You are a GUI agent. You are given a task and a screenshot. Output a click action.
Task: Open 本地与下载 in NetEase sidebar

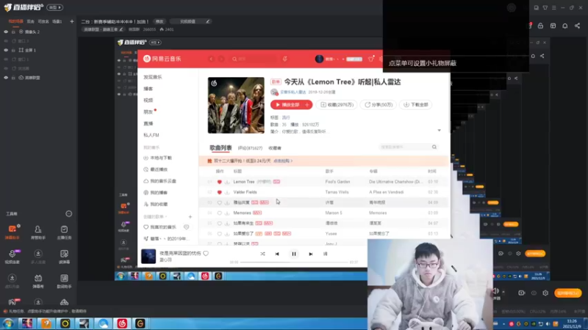[158, 158]
